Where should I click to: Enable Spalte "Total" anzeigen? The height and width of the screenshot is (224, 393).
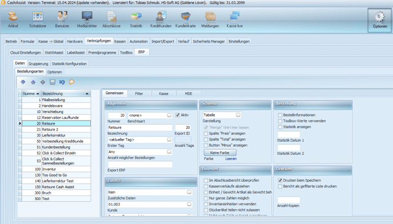(206, 139)
